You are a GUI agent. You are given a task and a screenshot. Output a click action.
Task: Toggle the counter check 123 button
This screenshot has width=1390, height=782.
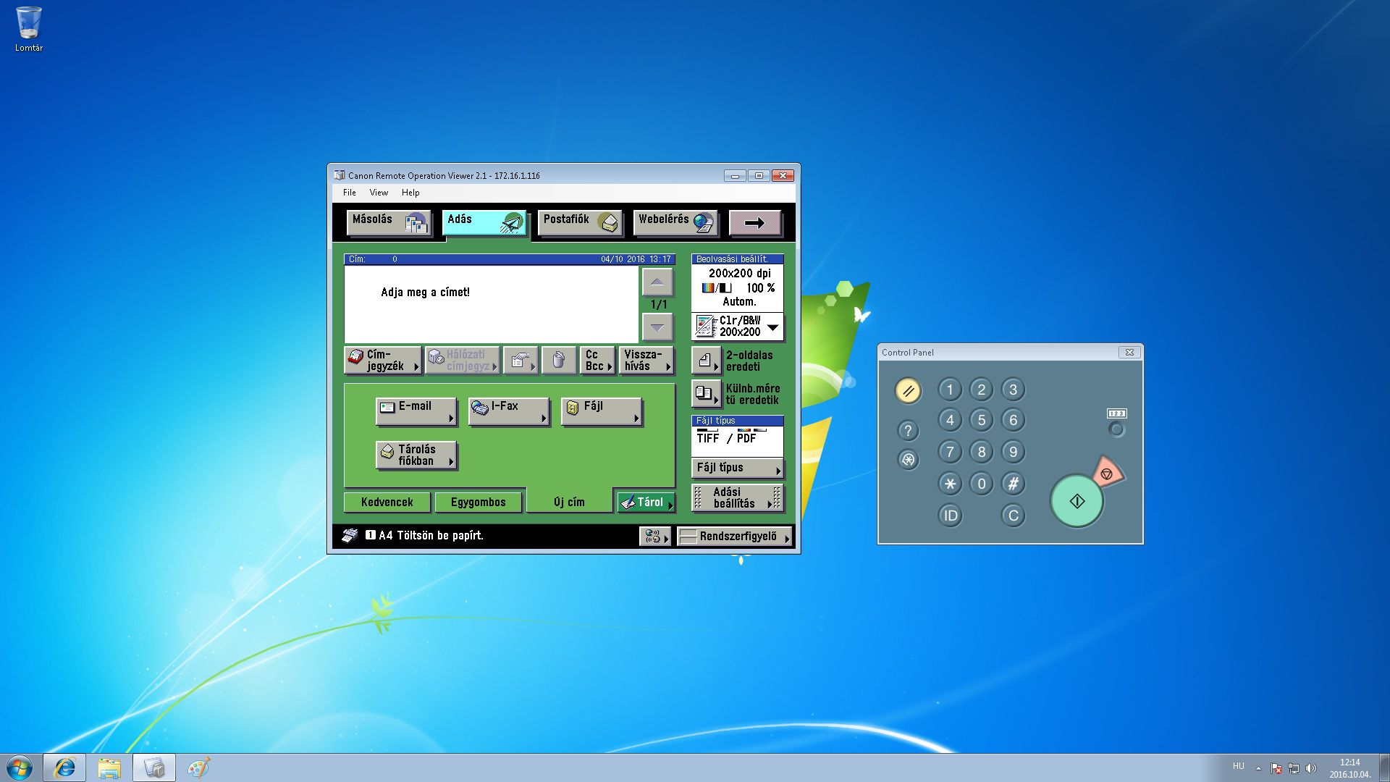(x=1117, y=429)
